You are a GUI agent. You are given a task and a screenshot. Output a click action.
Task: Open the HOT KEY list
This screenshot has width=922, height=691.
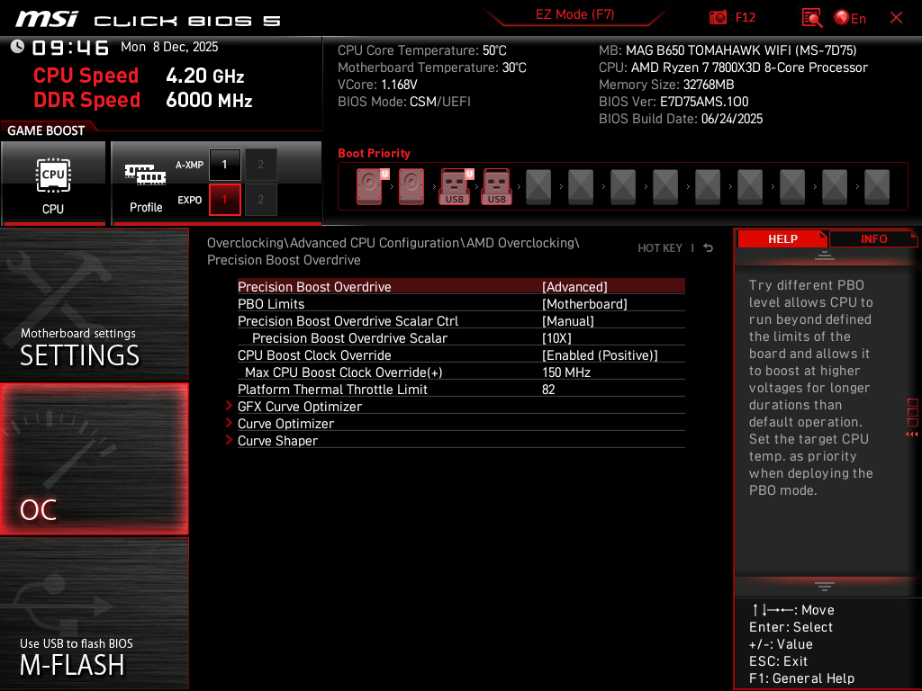660,248
